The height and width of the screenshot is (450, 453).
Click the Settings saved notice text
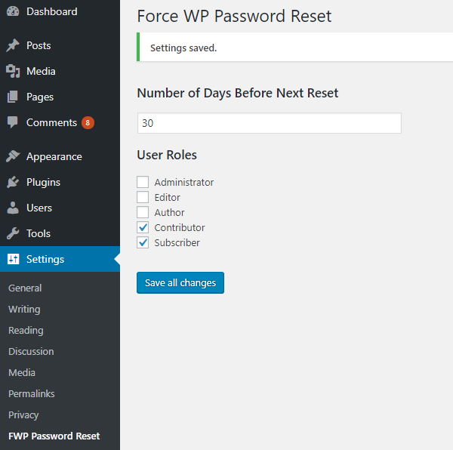tap(183, 48)
